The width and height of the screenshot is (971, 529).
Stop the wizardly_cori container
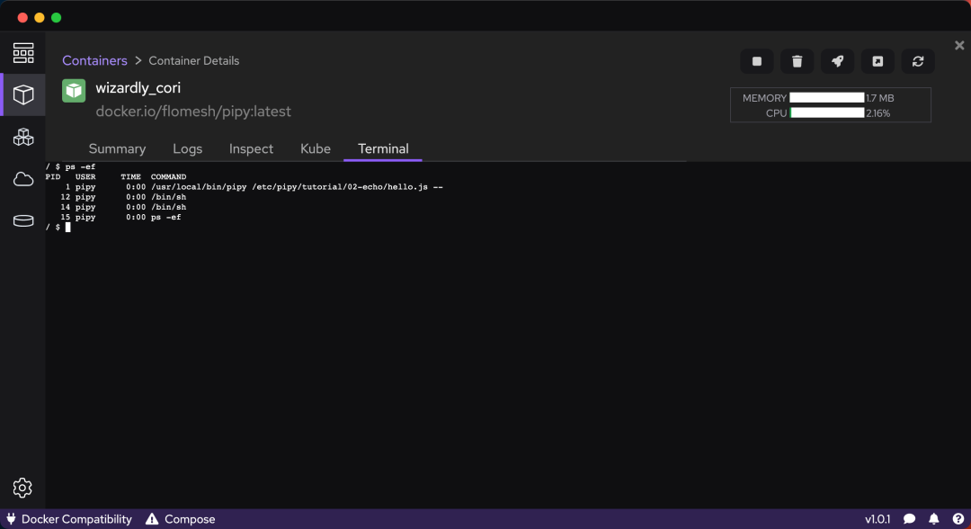[x=757, y=61]
